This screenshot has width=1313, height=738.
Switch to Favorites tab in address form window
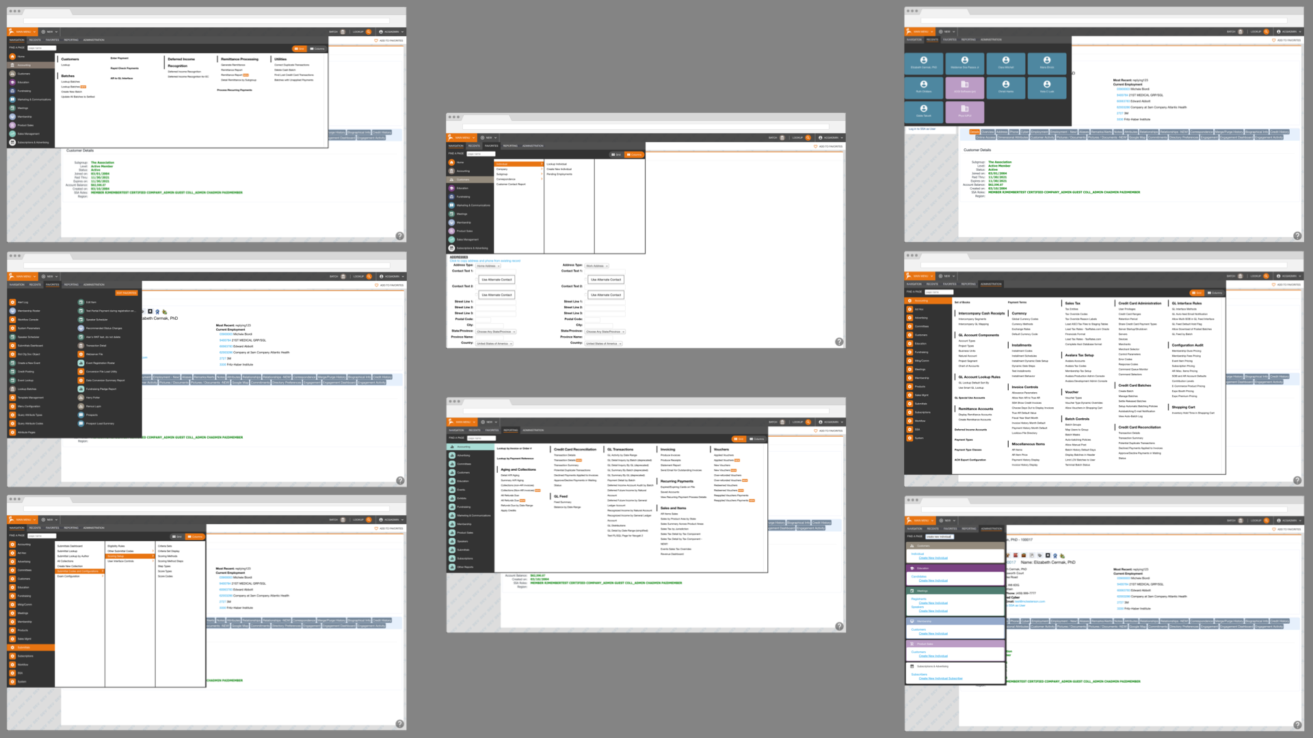(492, 146)
